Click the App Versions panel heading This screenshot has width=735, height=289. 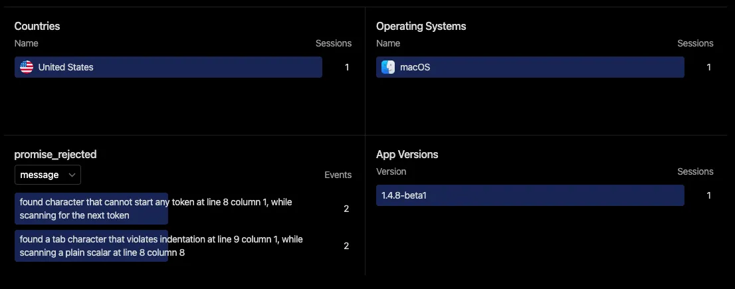pos(407,155)
